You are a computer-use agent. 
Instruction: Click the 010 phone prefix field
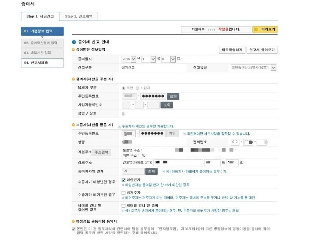[x=235, y=142]
